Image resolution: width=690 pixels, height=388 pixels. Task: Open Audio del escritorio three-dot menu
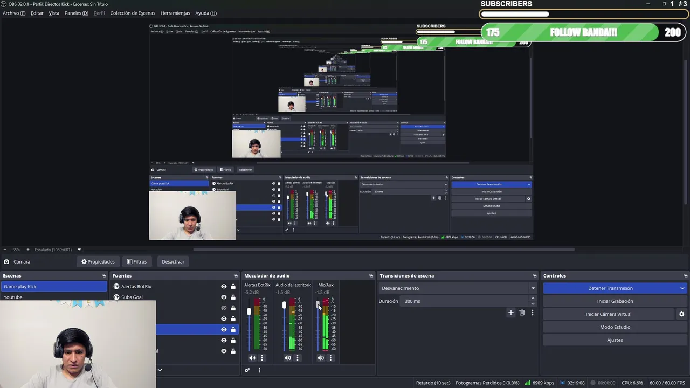point(297,358)
